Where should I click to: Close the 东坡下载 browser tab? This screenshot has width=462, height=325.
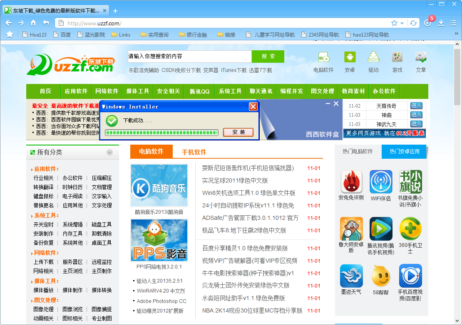(104, 10)
